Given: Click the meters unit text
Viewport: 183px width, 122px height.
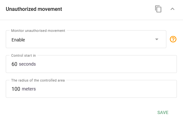Looking at the screenshot, I should 29,89.
